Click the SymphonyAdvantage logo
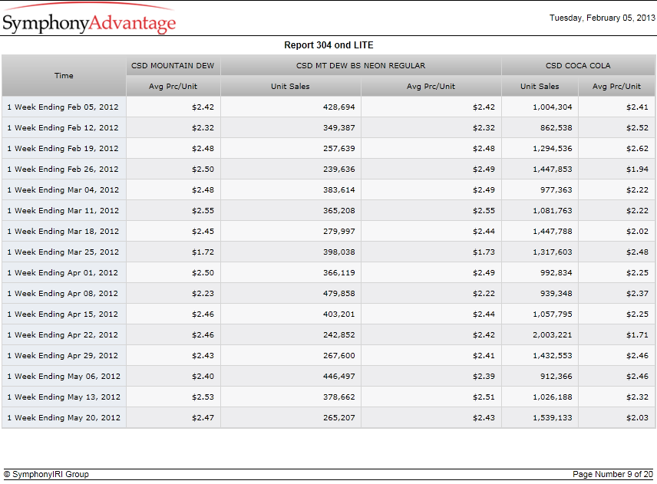The height and width of the screenshot is (484, 657). click(x=89, y=19)
